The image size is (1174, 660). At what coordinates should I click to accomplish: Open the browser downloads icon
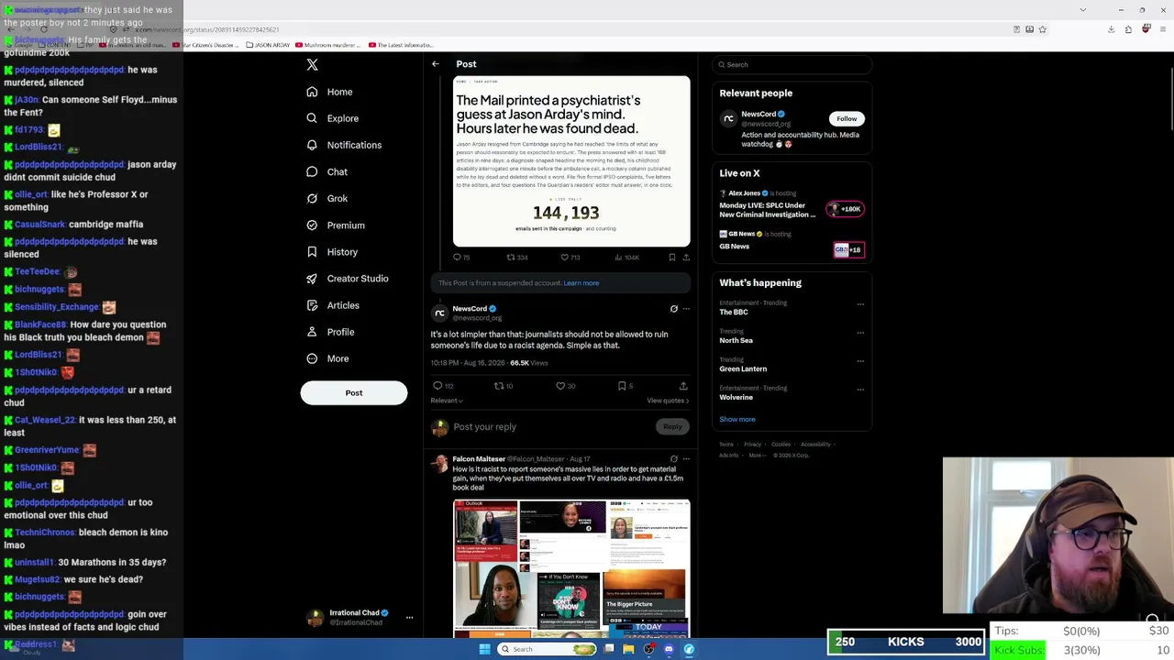(x=1111, y=29)
